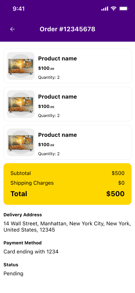Select the 14 Wall Street delivery address
Image resolution: width=135 pixels, height=293 pixels.
tap(67, 227)
